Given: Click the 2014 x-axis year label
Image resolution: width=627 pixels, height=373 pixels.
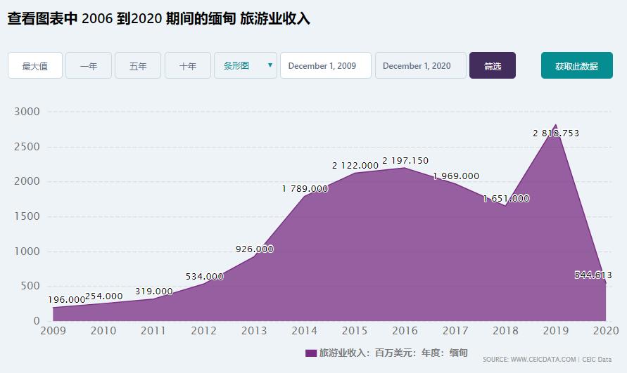Looking at the screenshot, I should (305, 330).
